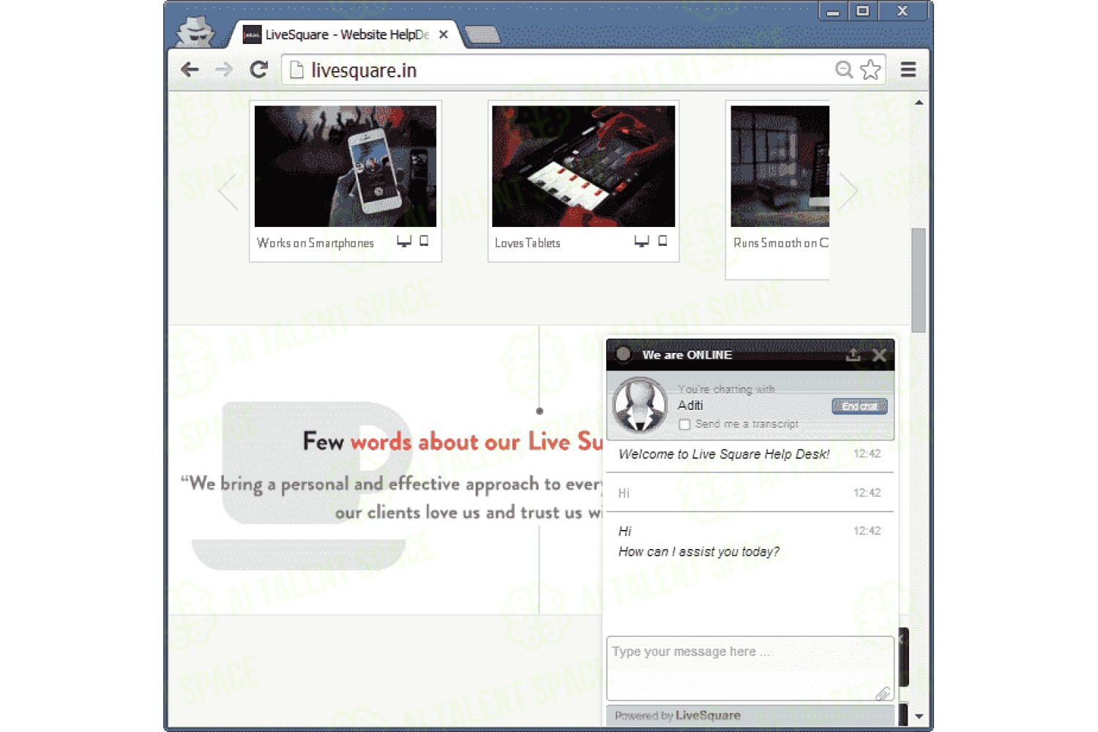The height and width of the screenshot is (732, 1098).
Task: Show next carousel slide with right arrow
Action: [x=848, y=192]
